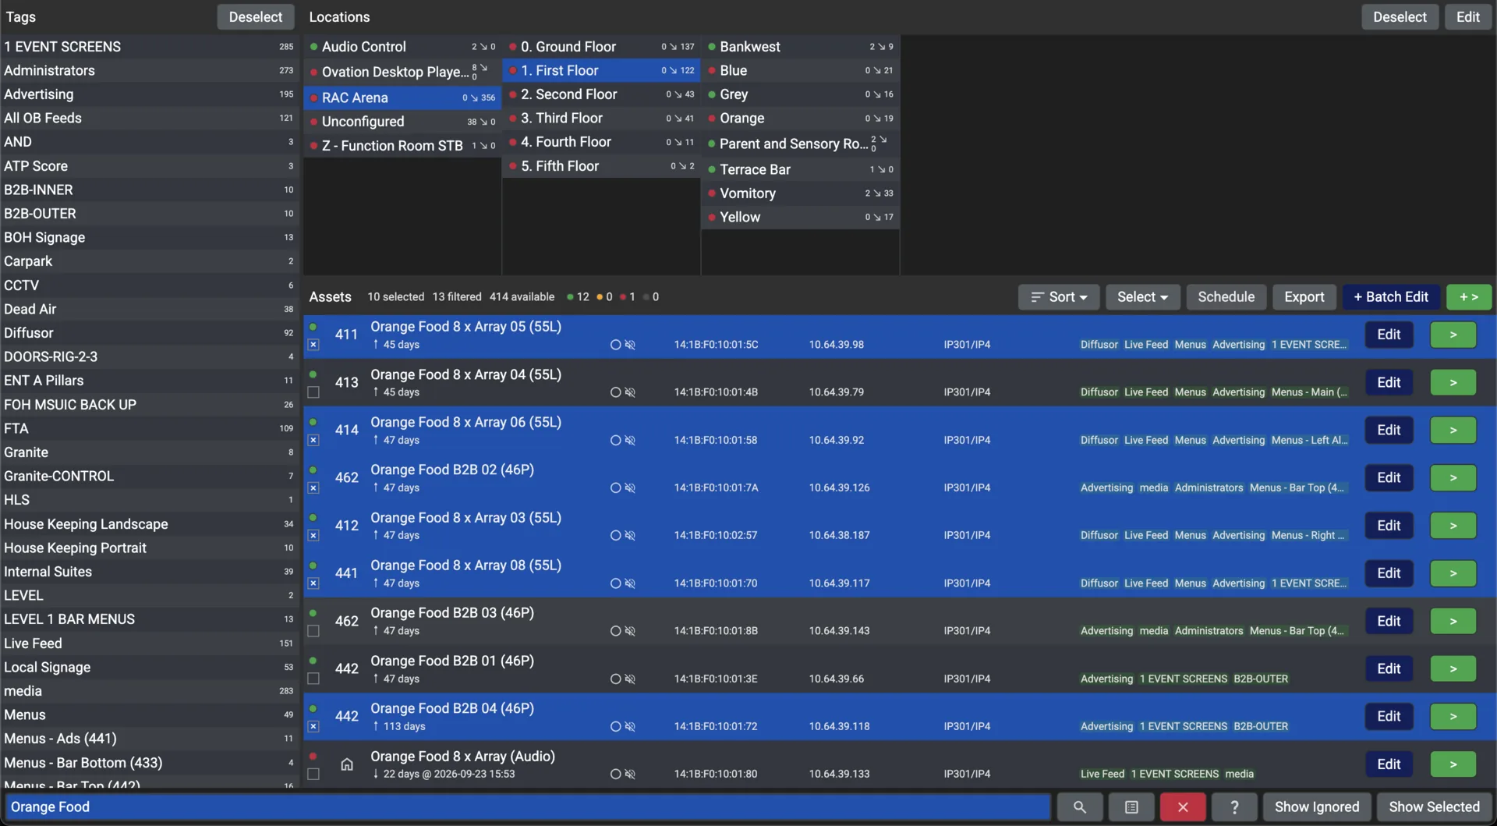Check the Orange Food B2B 01 checkbox
This screenshot has height=826, width=1497.
[313, 679]
